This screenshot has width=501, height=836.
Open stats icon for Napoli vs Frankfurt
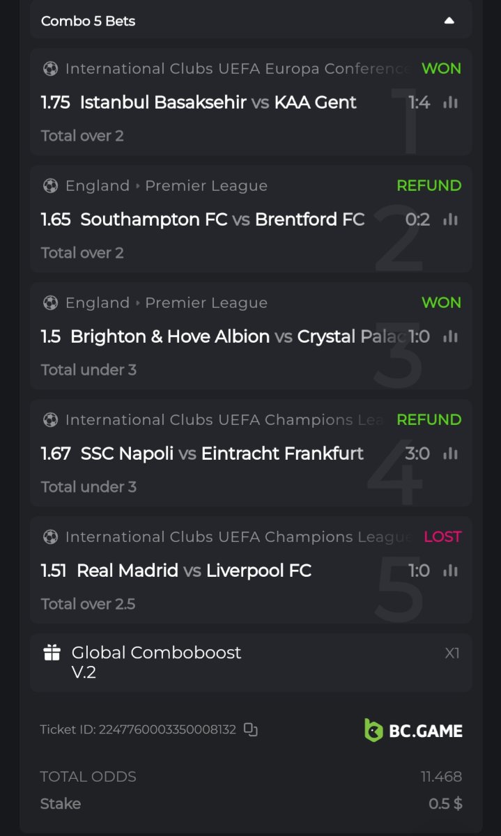451,454
